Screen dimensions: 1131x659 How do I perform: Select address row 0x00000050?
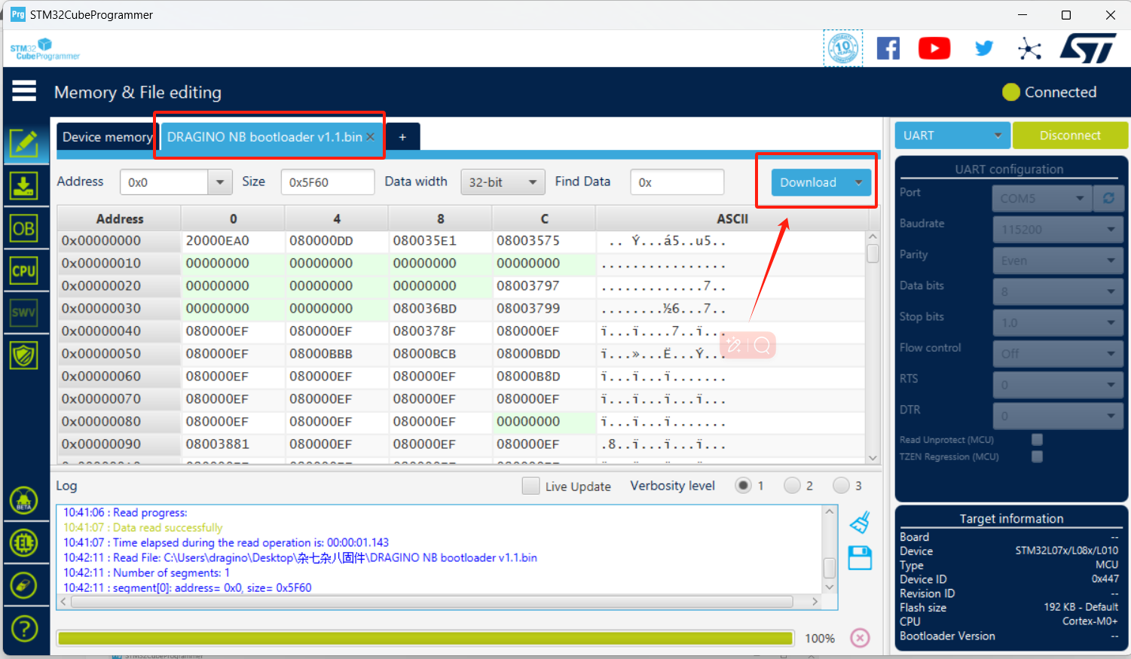(x=119, y=354)
